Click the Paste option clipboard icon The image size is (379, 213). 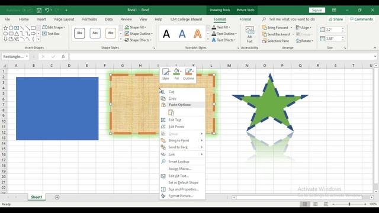click(x=171, y=112)
